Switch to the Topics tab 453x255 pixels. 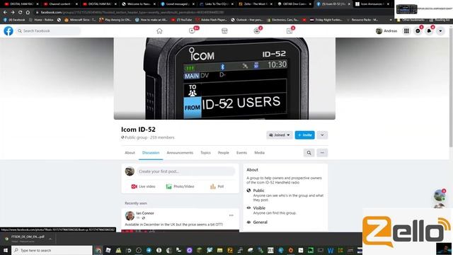pos(205,153)
